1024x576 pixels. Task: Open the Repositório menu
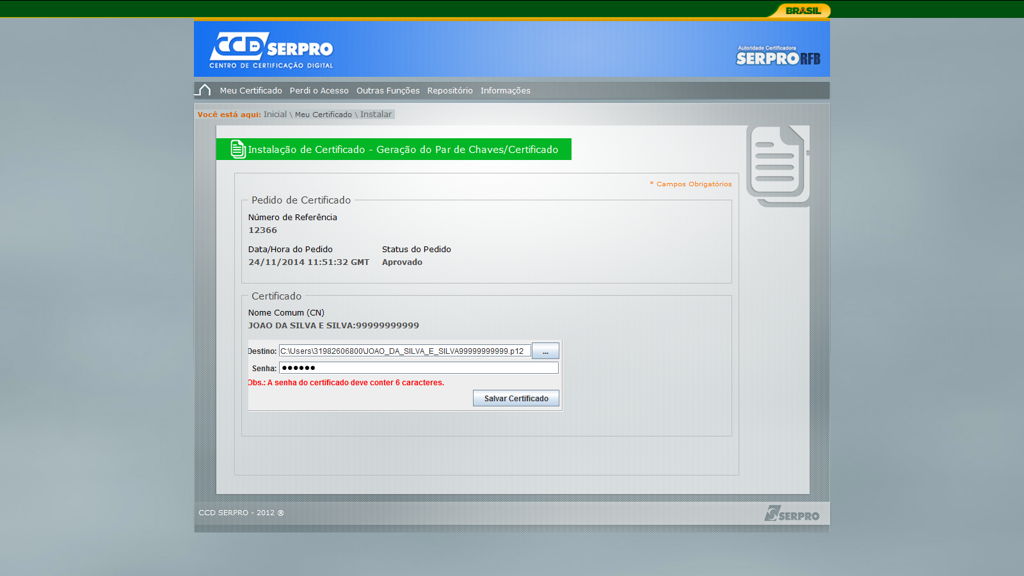[450, 91]
